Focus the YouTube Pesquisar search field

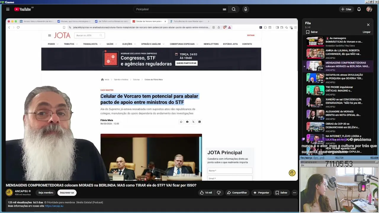pos(178,9)
